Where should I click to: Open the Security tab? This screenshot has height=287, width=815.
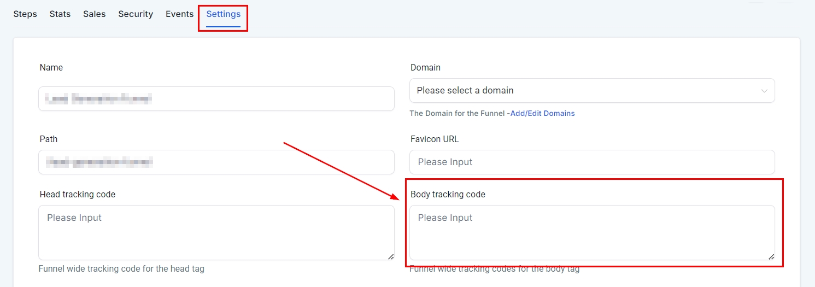136,14
